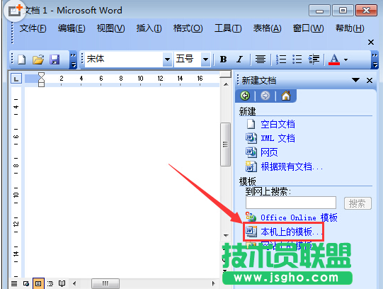Open the 视图(V) menu

coord(110,28)
